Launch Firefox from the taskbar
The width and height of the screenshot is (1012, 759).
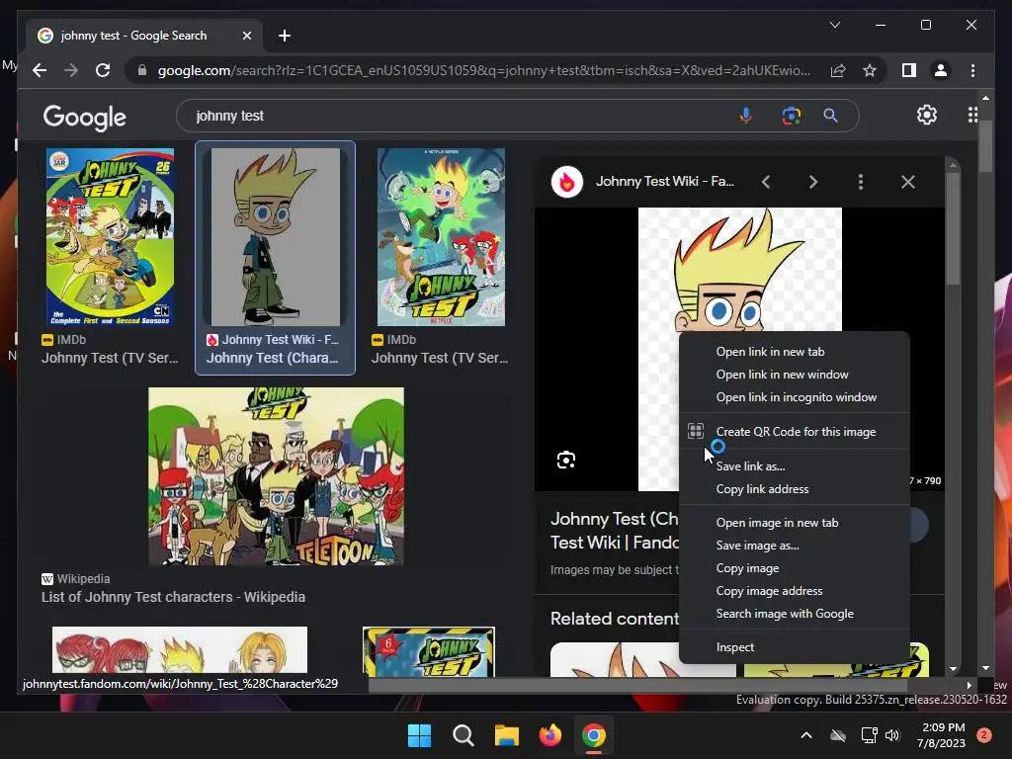click(549, 735)
